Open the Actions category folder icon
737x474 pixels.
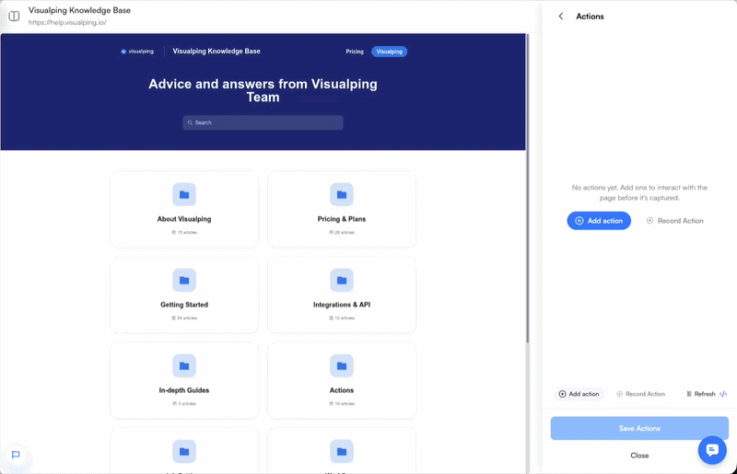coord(342,365)
